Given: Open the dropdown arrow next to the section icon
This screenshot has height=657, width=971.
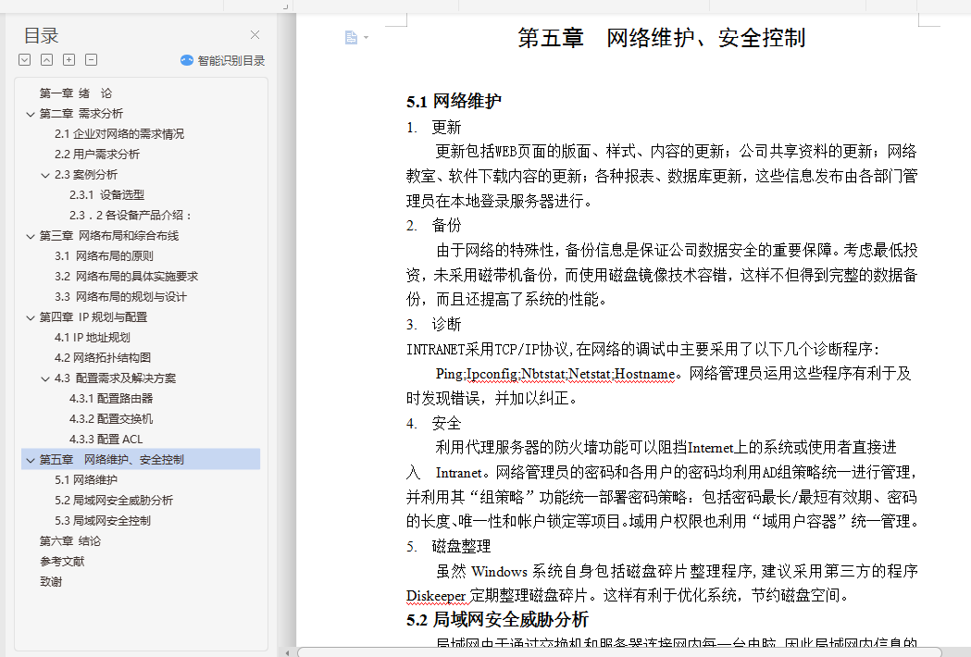Looking at the screenshot, I should point(366,38).
